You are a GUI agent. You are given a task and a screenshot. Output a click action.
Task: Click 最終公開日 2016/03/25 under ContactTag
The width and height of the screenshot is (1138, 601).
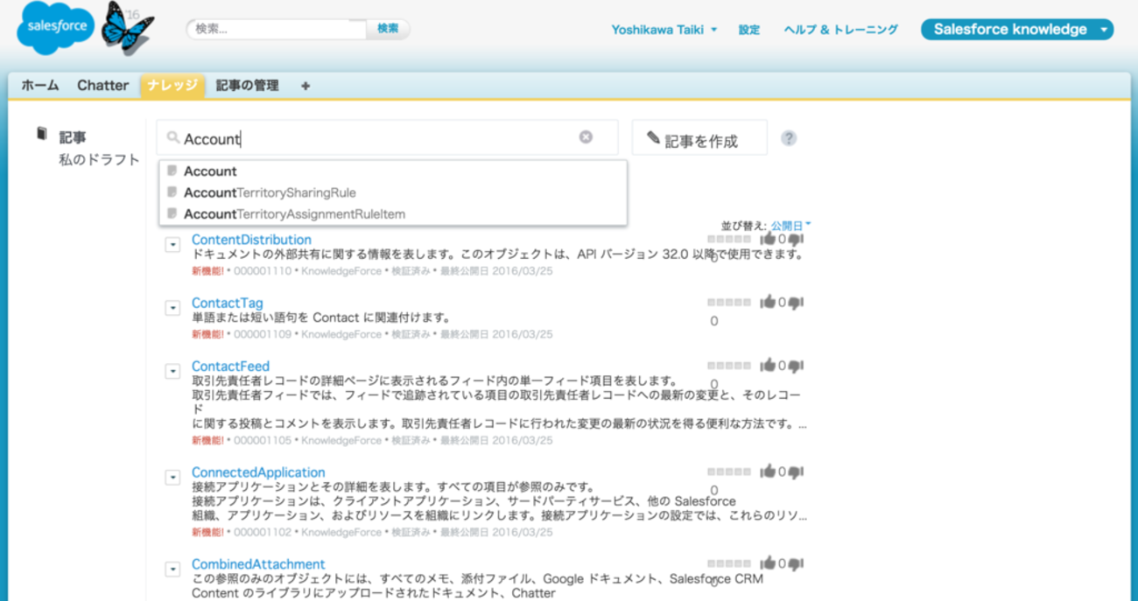pos(496,334)
